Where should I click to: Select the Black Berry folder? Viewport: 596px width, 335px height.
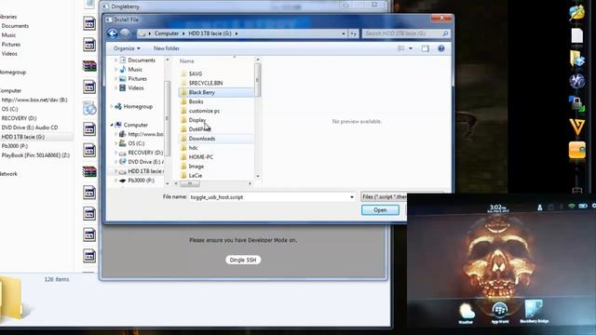tap(215, 92)
